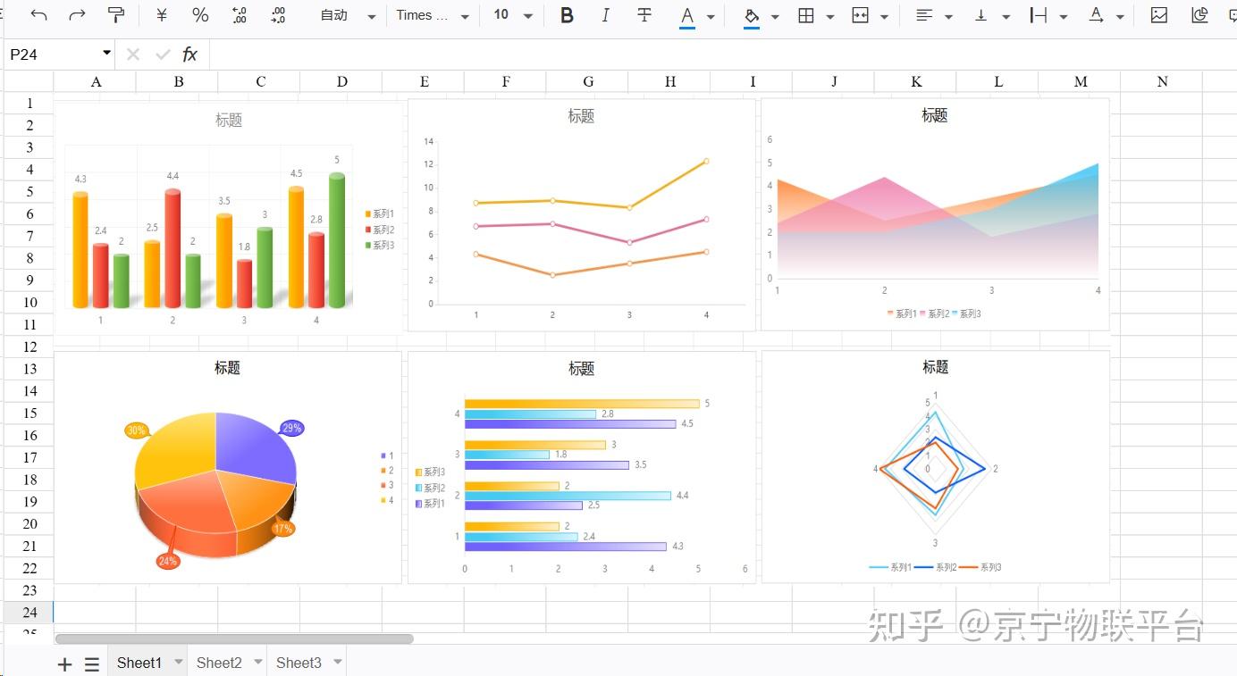The height and width of the screenshot is (676, 1237).
Task: Apply the fill color bucket
Action: (752, 16)
